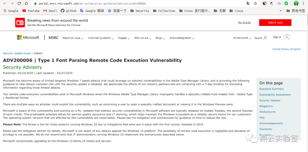The height and width of the screenshot is (152, 308).
Task: Click the Microsoft logo
Action: [x=28, y=38]
